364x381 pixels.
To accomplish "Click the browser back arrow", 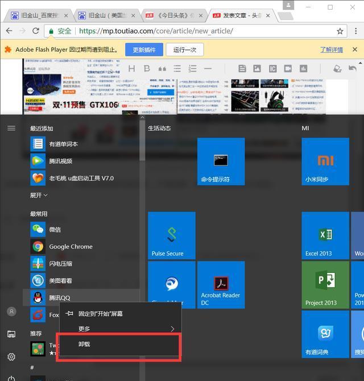I will click(x=9, y=31).
